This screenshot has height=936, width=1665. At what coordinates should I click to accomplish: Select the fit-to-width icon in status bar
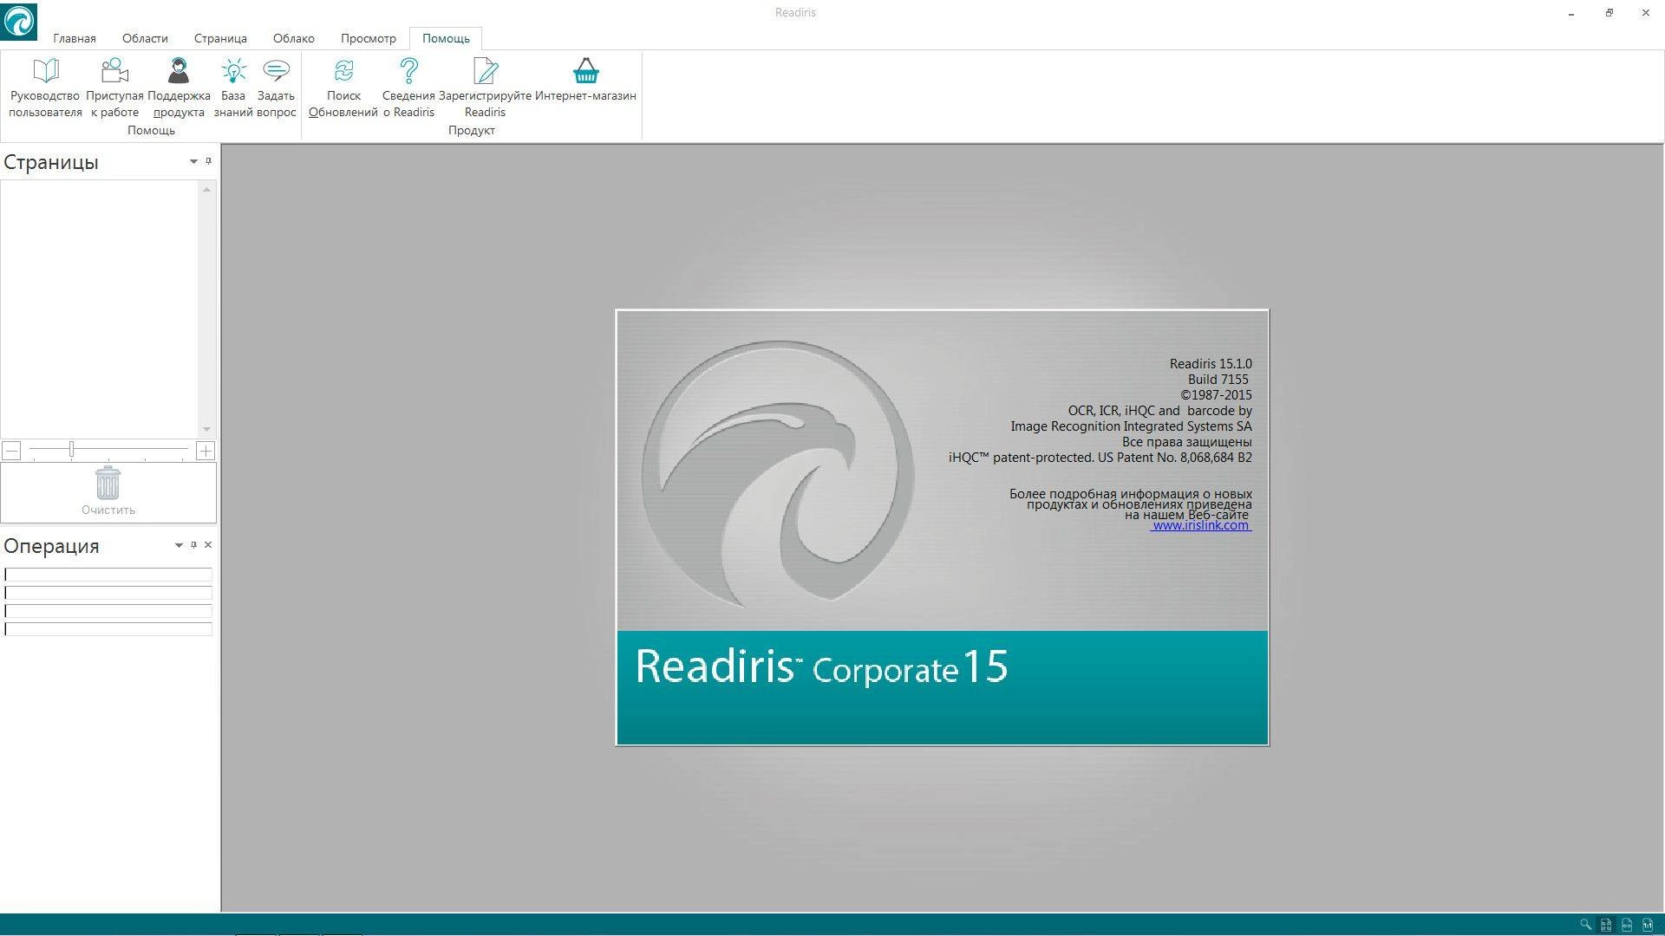coord(1627,925)
